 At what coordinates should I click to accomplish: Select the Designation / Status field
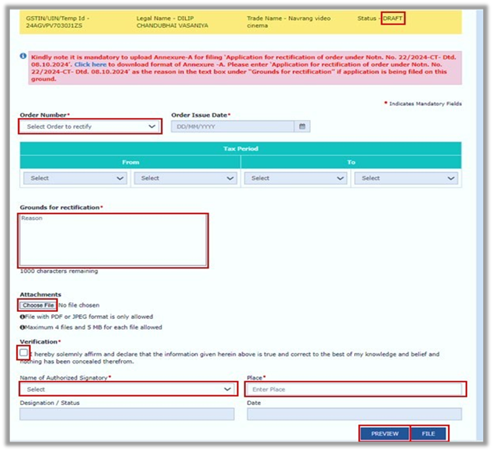127,414
